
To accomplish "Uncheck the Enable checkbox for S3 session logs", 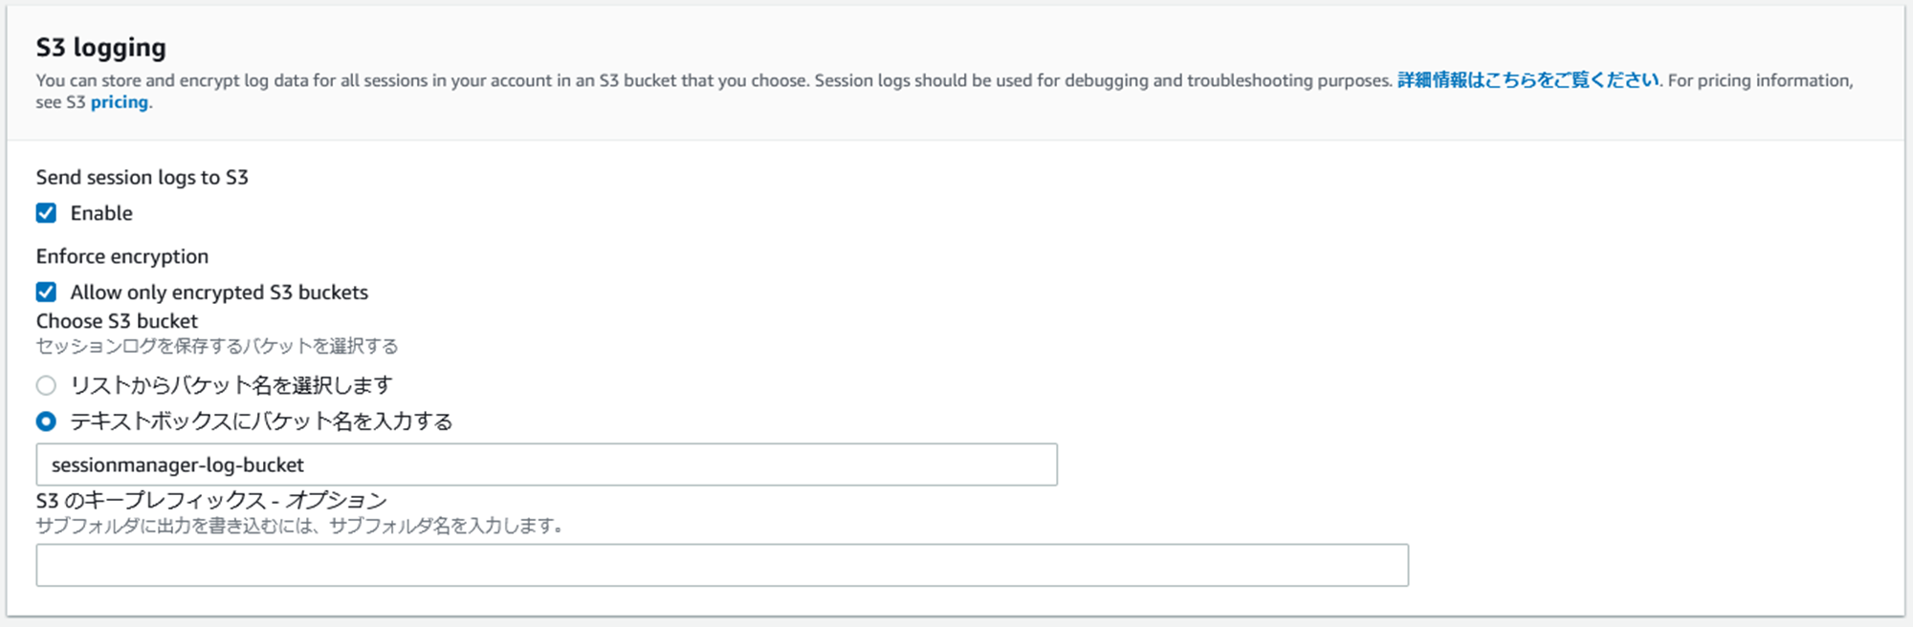I will click(x=46, y=213).
